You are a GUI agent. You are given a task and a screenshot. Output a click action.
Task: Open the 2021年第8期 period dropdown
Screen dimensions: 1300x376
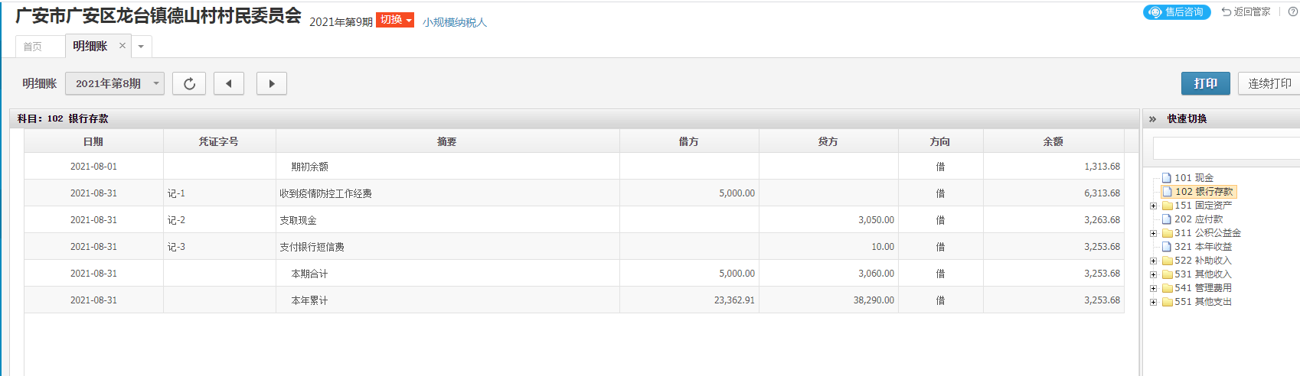[115, 83]
